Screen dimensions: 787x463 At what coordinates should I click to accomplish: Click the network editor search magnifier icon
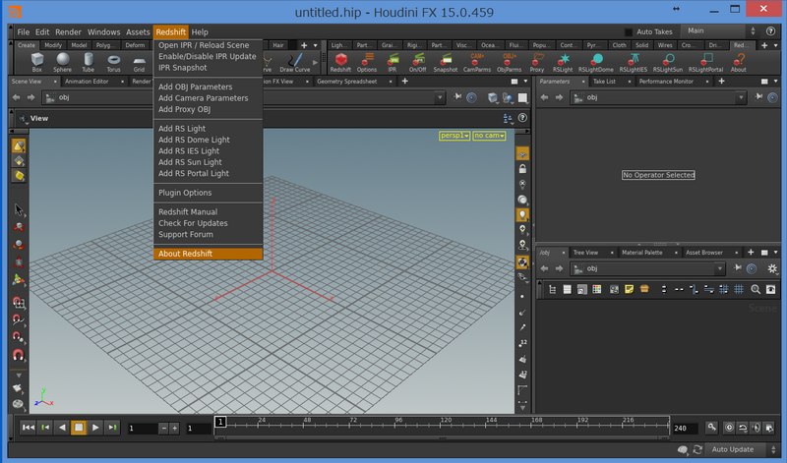point(756,289)
